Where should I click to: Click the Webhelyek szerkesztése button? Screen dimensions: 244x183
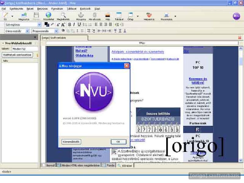(x=17, y=55)
